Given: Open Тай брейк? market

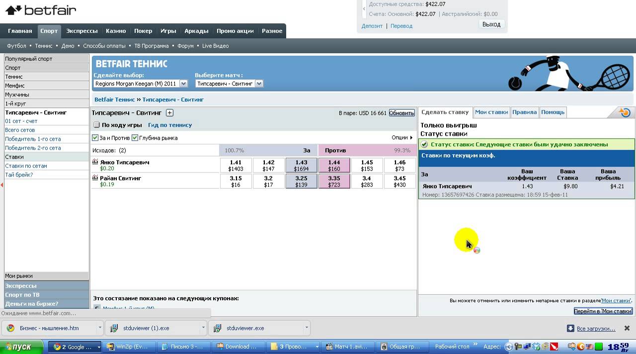Looking at the screenshot, I should [19, 175].
